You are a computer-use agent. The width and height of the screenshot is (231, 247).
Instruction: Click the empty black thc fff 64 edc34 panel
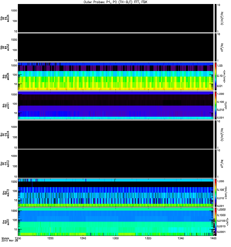[115, 135]
